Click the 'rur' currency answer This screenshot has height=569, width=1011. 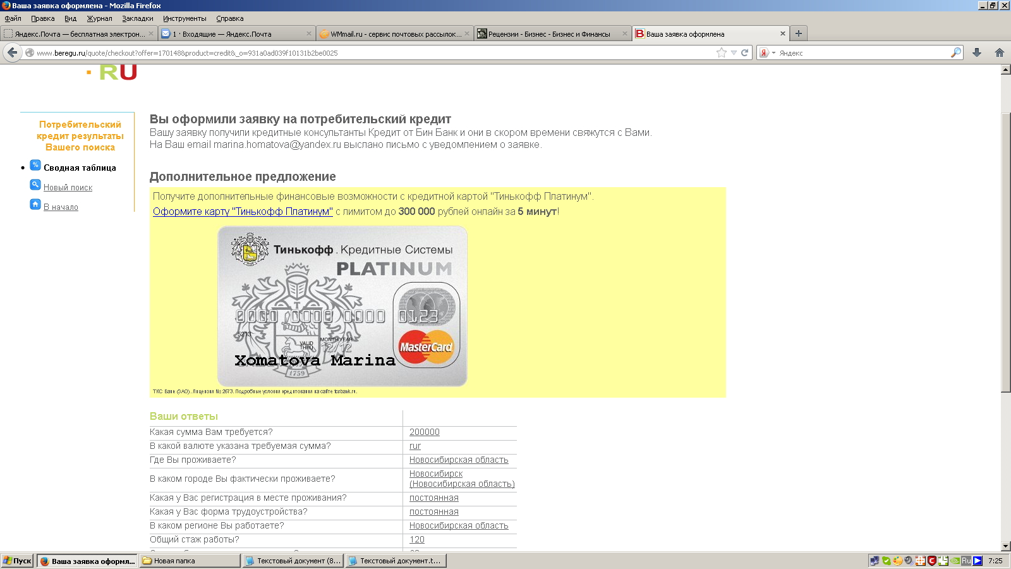pos(415,446)
